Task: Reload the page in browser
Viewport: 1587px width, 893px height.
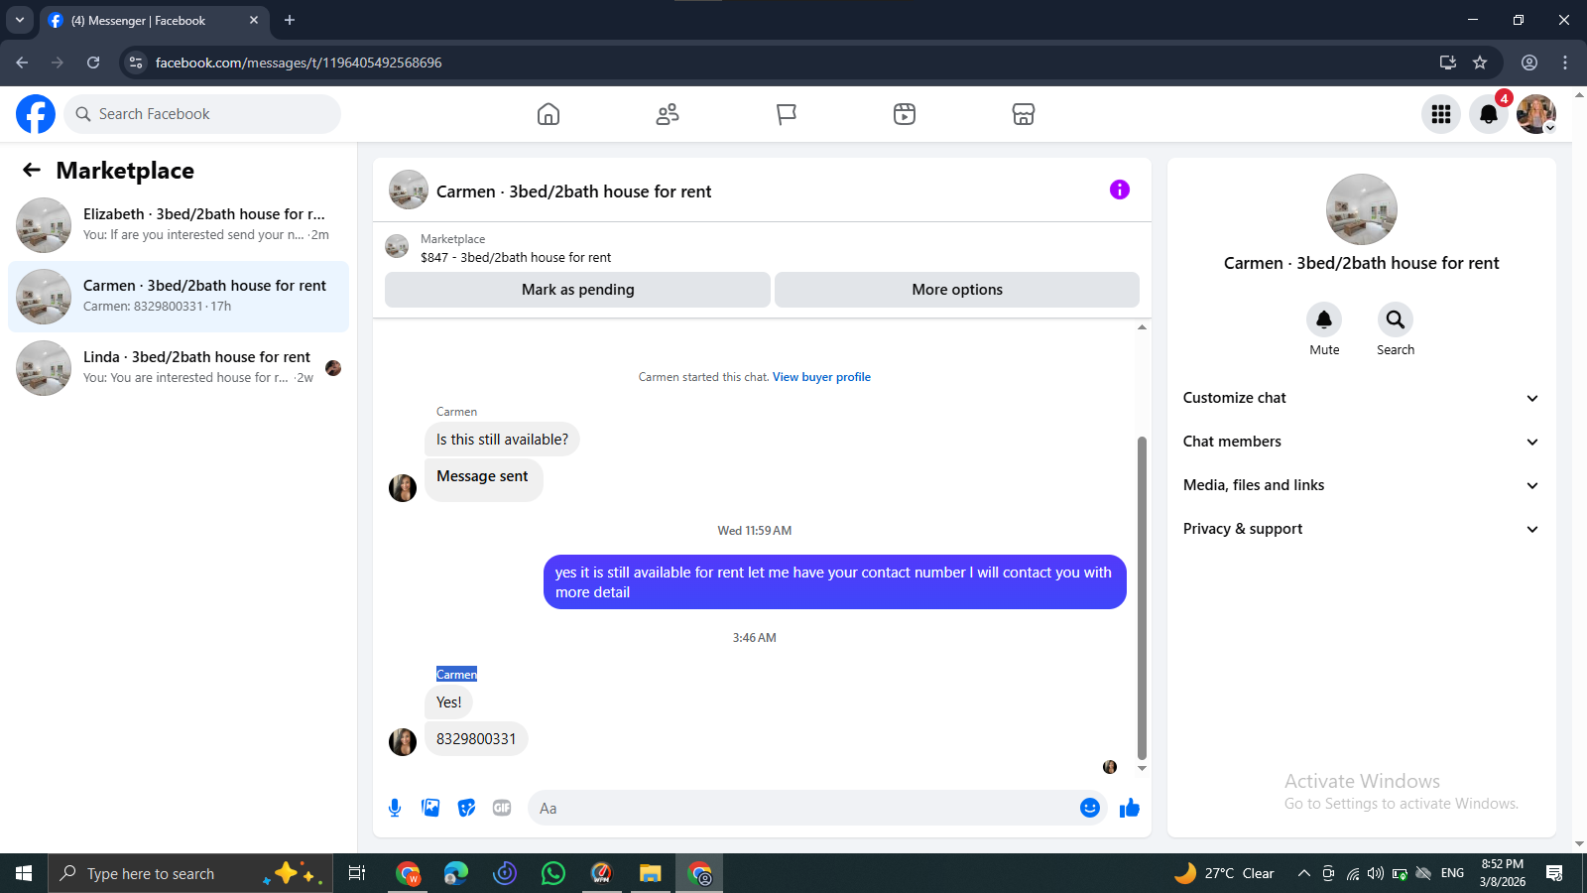Action: (x=93, y=63)
